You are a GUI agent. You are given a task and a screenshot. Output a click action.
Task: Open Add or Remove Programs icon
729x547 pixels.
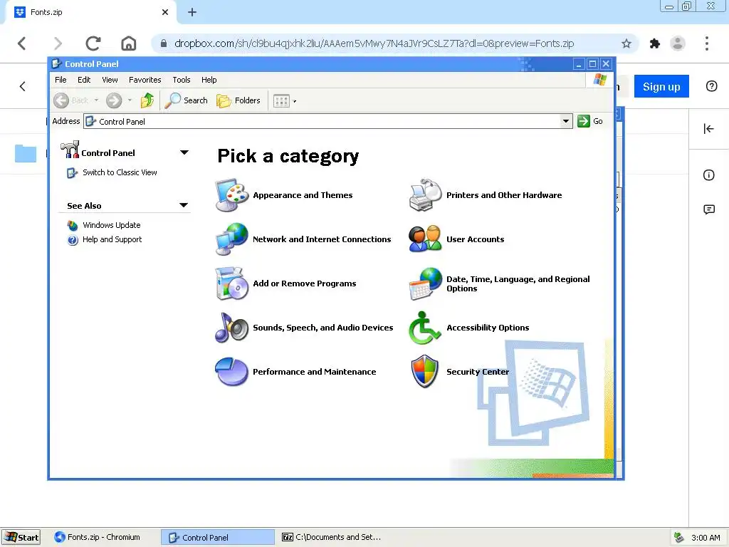232,283
